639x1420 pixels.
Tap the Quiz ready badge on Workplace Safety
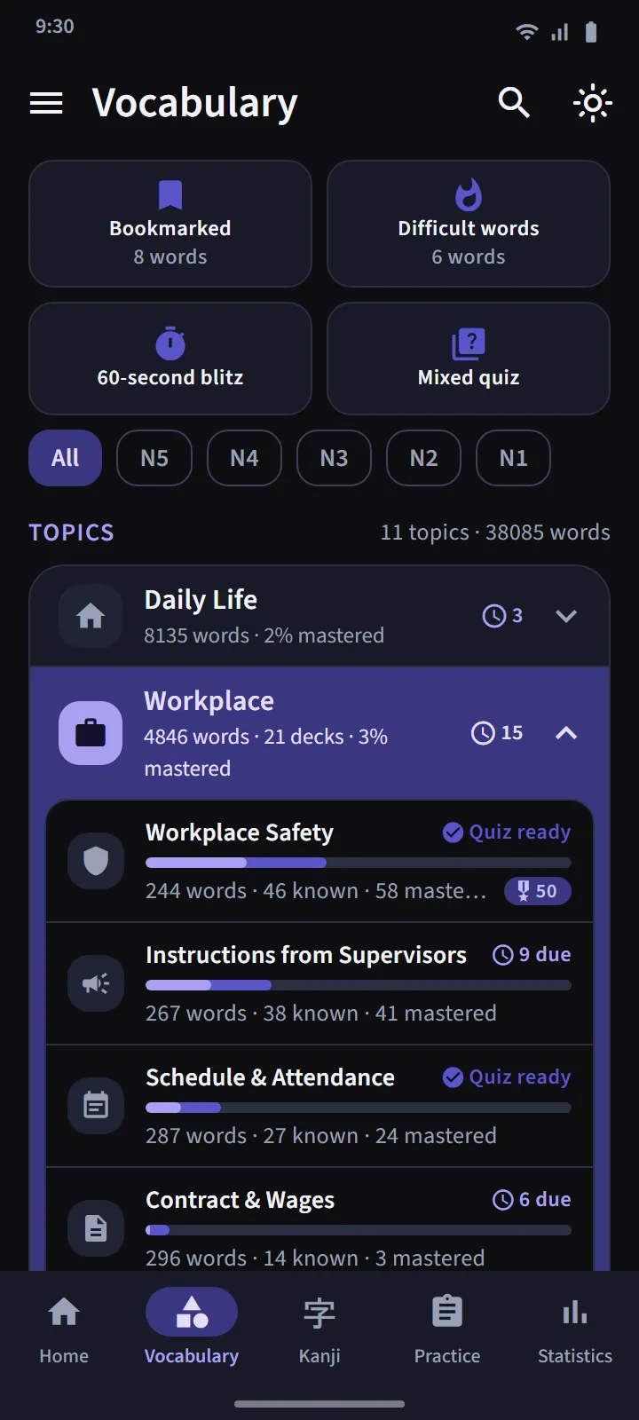click(507, 832)
